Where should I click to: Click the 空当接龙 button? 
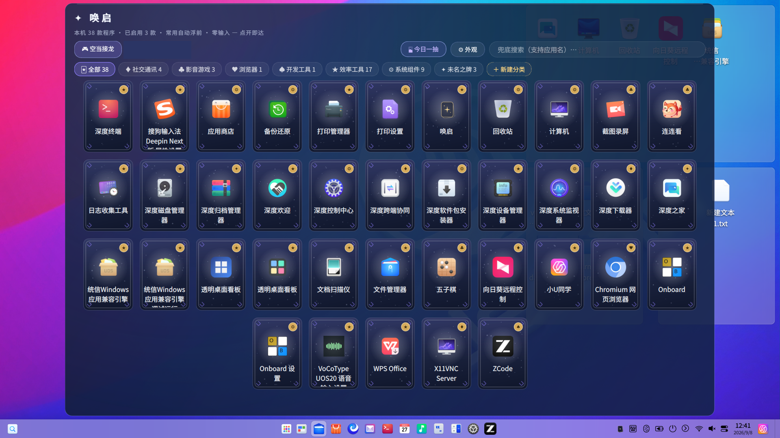point(98,49)
